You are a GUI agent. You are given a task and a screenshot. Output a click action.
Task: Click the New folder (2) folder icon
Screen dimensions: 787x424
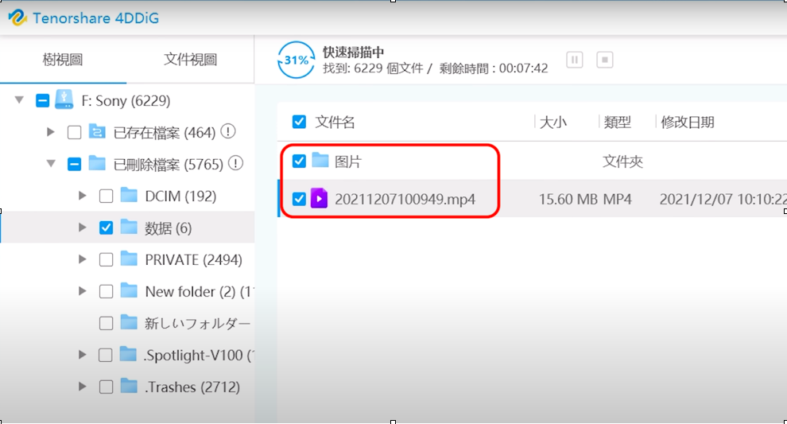129,290
